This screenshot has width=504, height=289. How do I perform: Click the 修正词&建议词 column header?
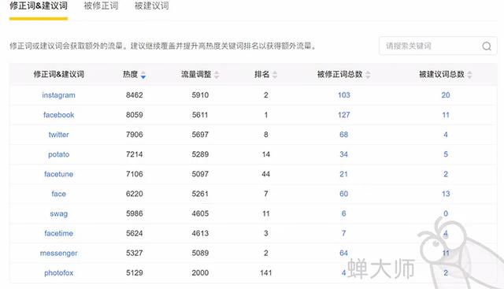[x=59, y=75]
